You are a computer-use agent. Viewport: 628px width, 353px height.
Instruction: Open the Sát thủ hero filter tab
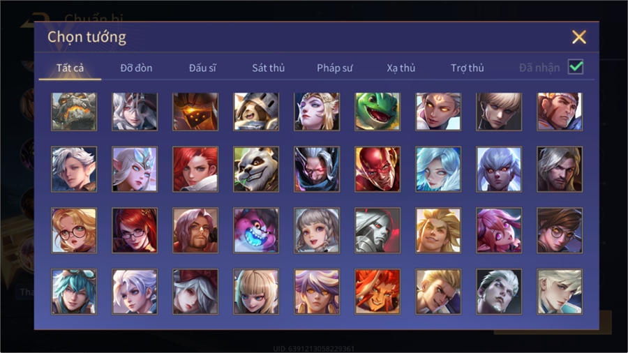coord(269,68)
